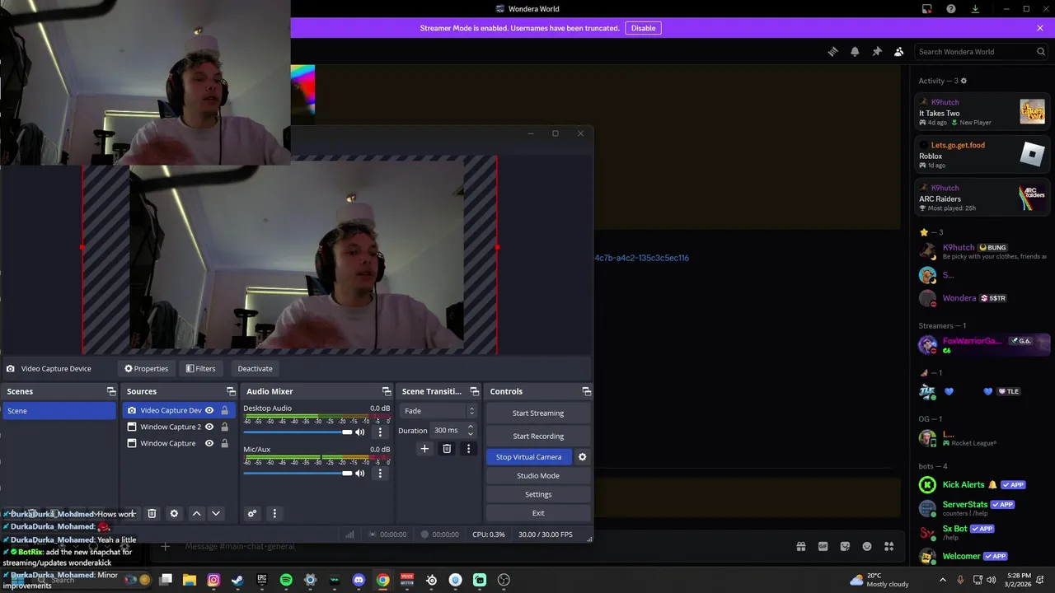1055x593 pixels.
Task: Open Mic/Aux three-dot options
Action: [380, 473]
